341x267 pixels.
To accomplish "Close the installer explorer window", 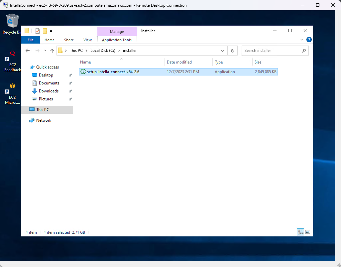I will 305,31.
